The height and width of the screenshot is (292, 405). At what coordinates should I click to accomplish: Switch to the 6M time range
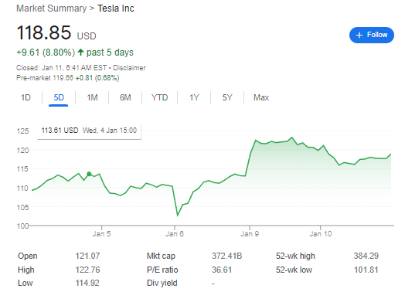point(125,97)
